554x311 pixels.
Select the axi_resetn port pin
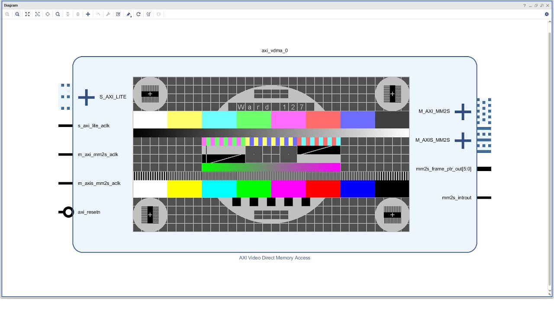coord(66,212)
